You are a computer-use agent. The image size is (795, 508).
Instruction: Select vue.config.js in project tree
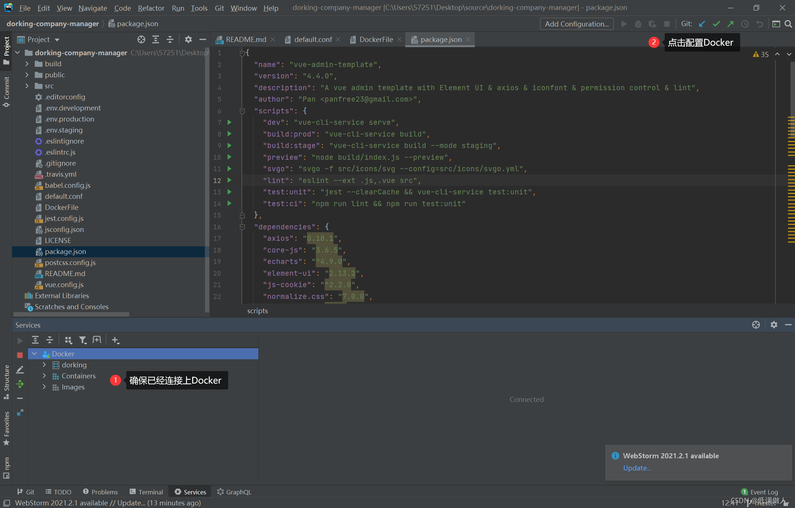(x=64, y=285)
